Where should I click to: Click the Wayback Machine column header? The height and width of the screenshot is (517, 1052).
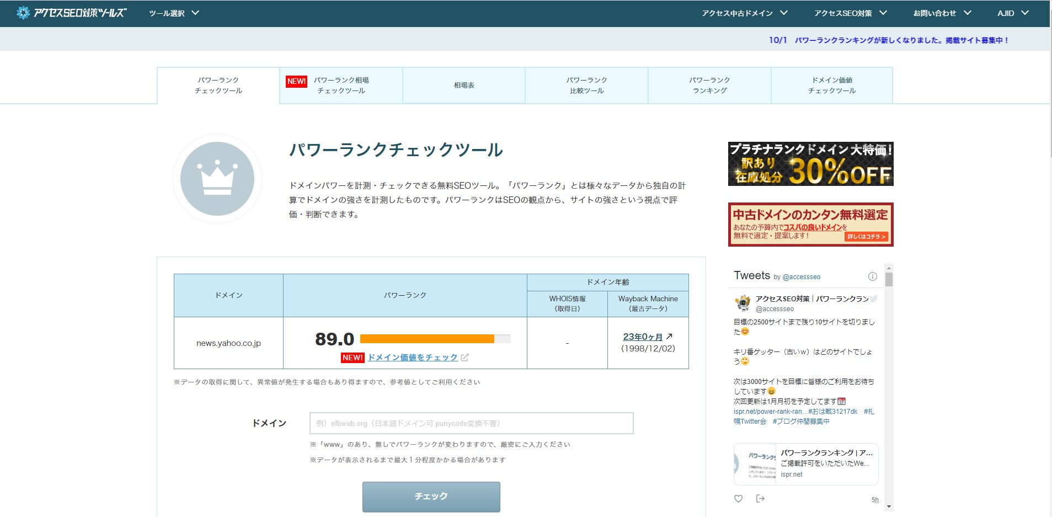click(x=648, y=304)
